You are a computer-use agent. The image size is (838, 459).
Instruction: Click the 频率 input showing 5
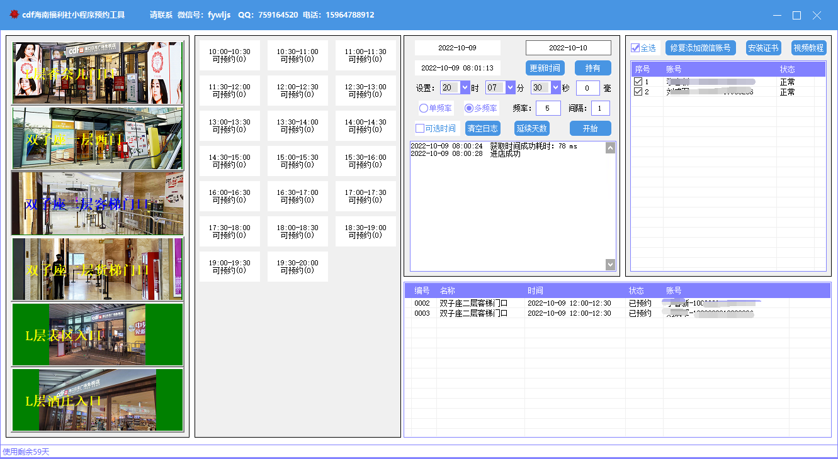click(548, 108)
